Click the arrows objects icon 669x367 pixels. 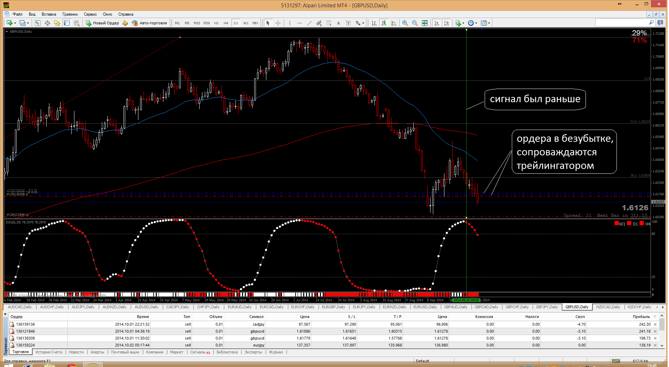point(358,23)
